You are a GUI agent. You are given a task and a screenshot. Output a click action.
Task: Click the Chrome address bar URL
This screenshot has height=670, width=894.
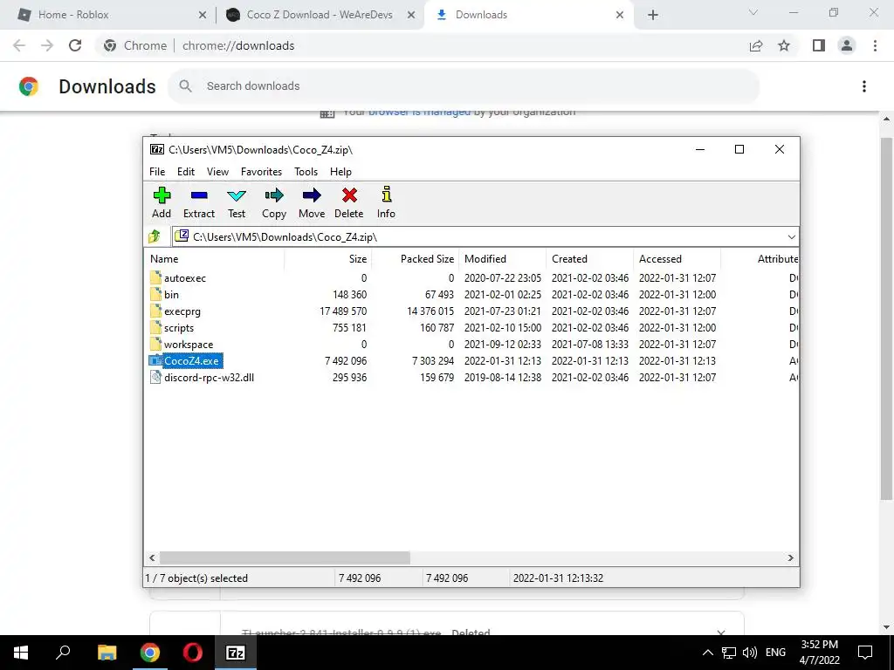coord(238,45)
